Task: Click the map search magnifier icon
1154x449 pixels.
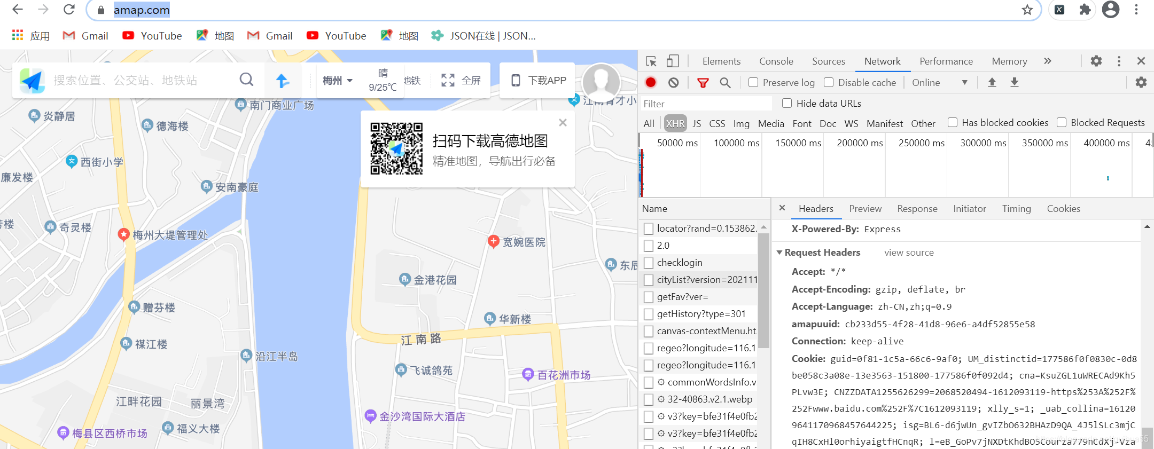Action: coord(246,80)
